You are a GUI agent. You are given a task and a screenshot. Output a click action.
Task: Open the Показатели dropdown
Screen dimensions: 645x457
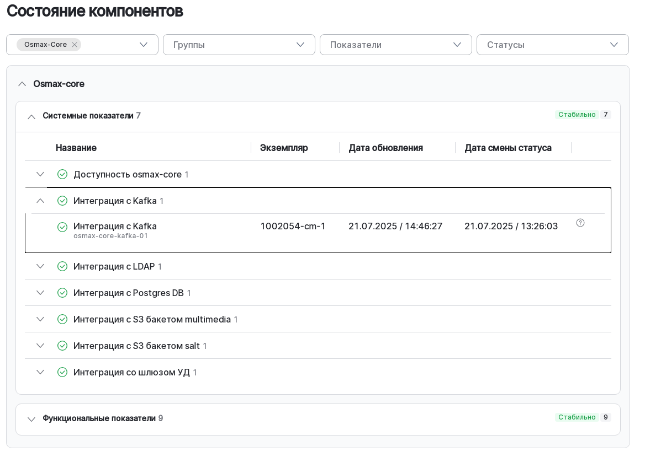(x=396, y=45)
